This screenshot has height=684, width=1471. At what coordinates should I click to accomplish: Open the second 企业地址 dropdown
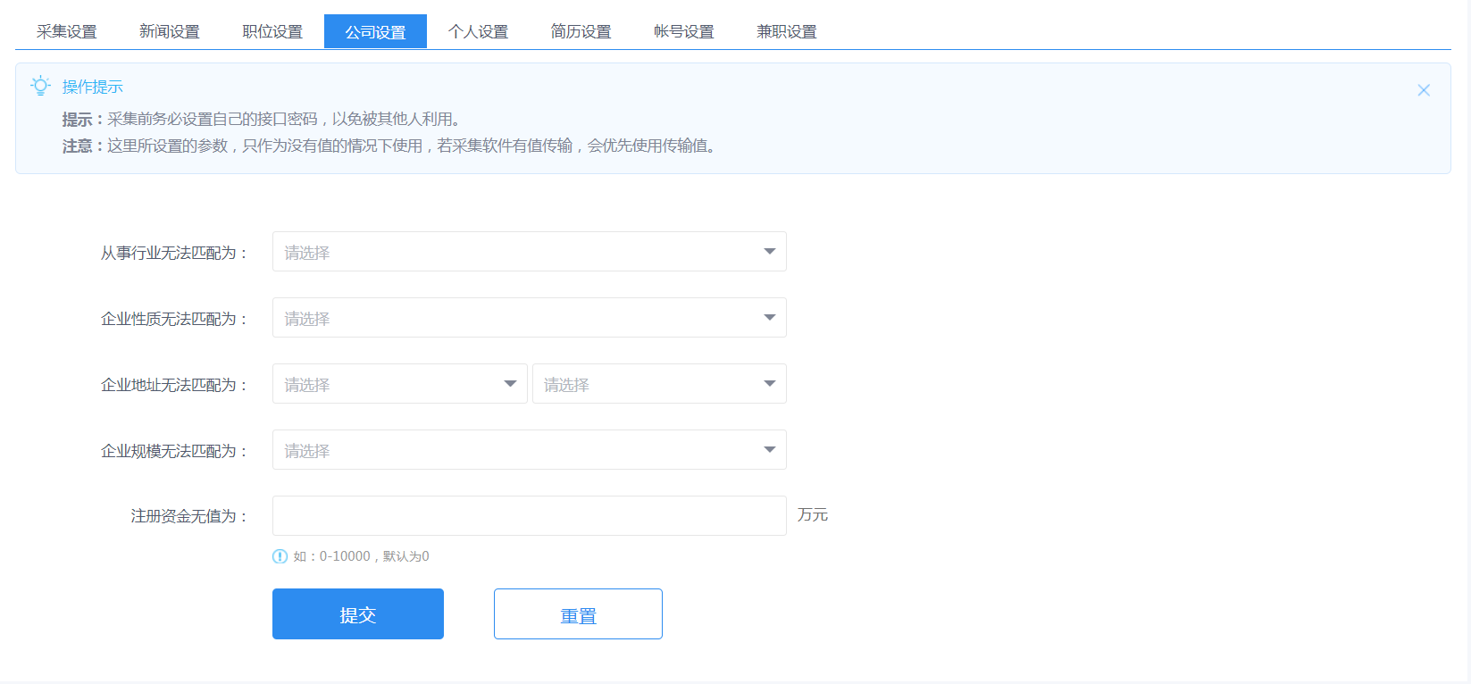(659, 384)
